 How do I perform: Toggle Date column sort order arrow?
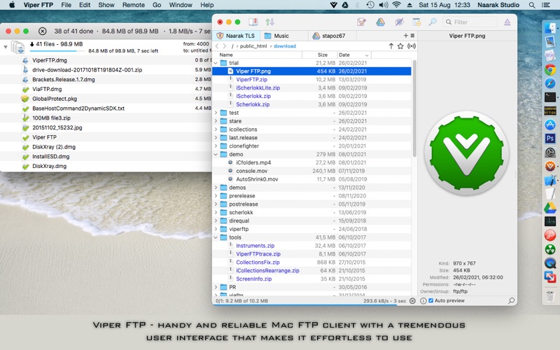(x=366, y=55)
